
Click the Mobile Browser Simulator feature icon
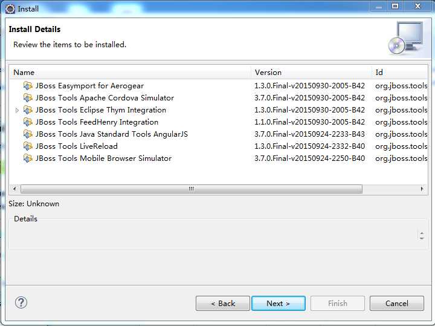coord(28,158)
